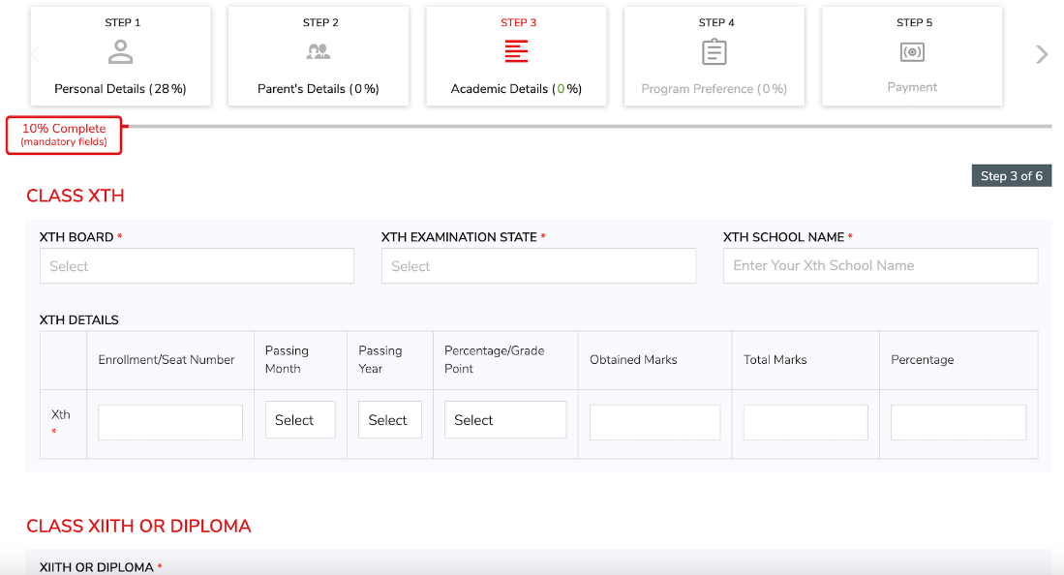Click the Parent's Details people icon

(x=319, y=51)
